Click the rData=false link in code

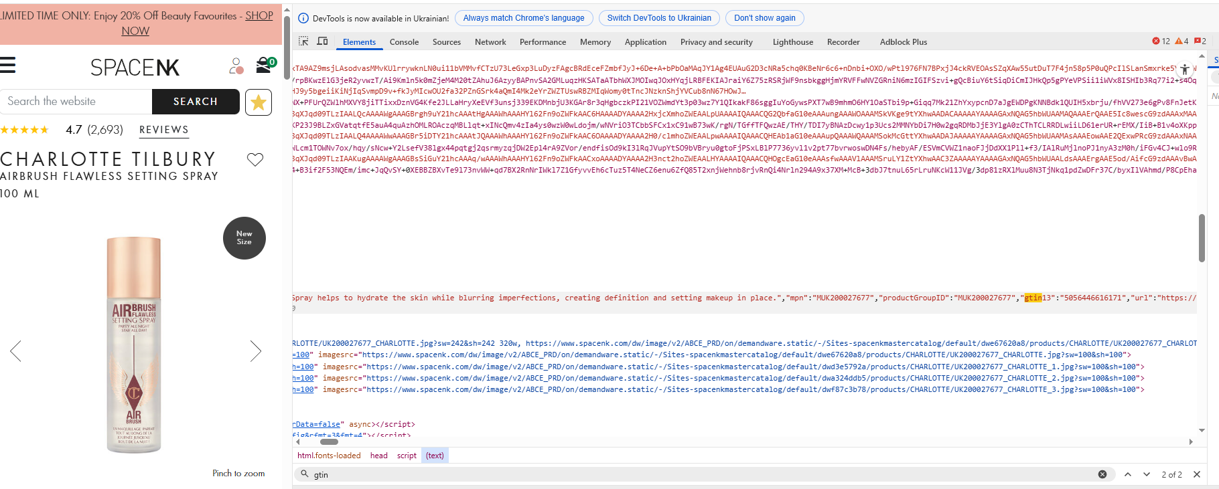pyautogui.click(x=316, y=424)
